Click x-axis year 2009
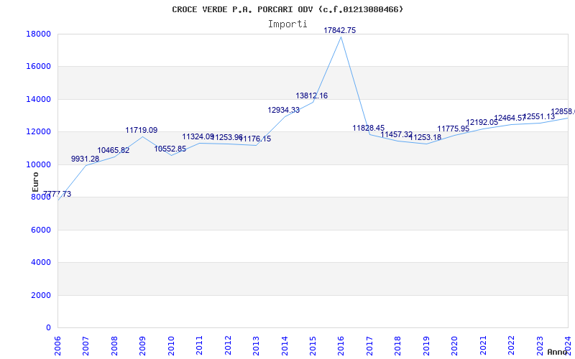Image resolution: width=575 pixels, height=359 pixels. click(x=142, y=345)
